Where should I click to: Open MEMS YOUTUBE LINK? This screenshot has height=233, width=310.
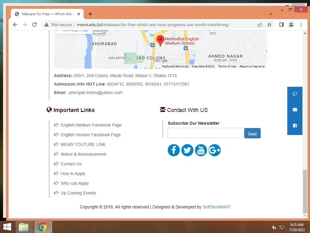[x=83, y=144]
